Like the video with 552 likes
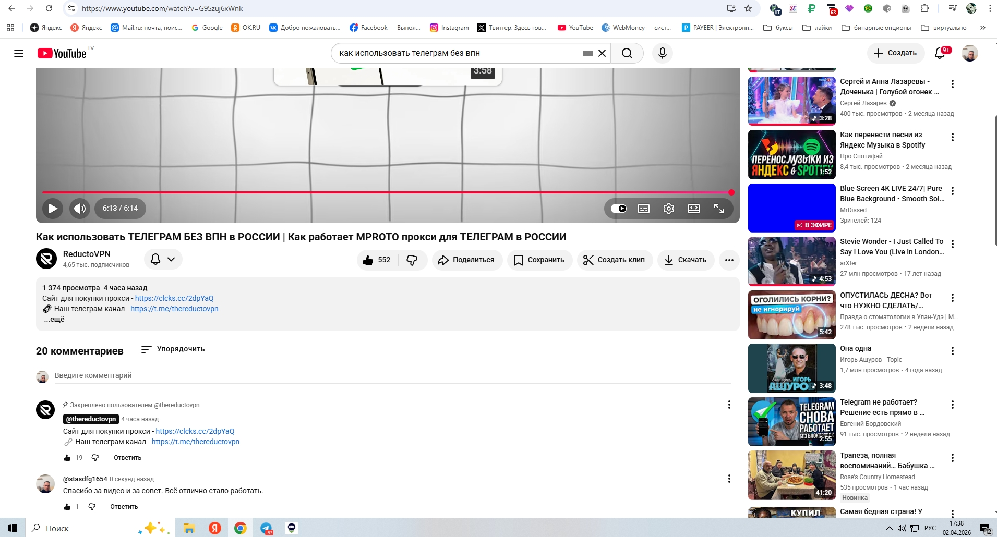This screenshot has height=537, width=997. (377, 260)
